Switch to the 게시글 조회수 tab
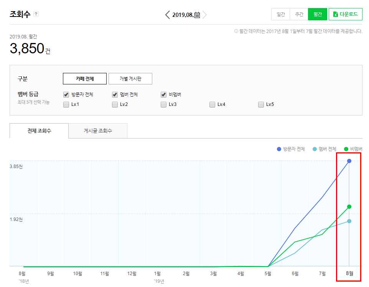369x287 pixels. pyautogui.click(x=98, y=131)
